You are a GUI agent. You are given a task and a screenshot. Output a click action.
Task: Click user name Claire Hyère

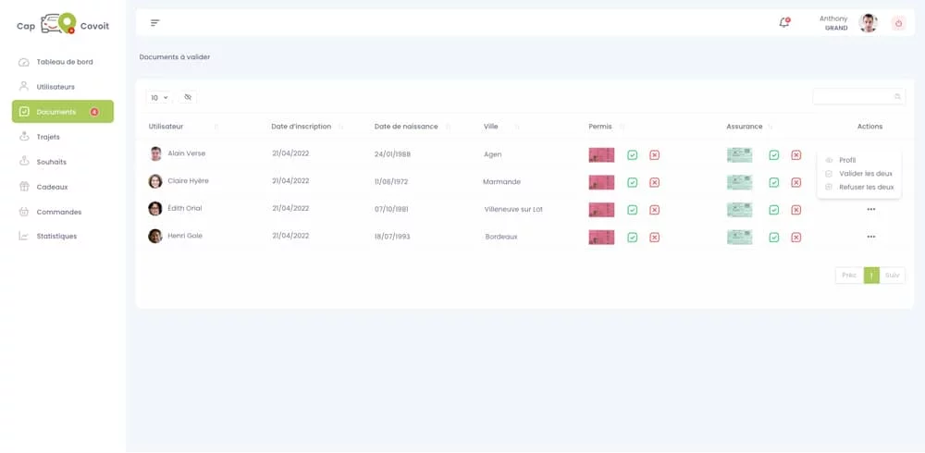[x=188, y=180]
